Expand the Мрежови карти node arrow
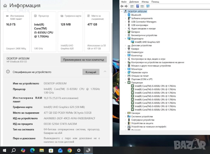Viewport: 210px width, 154px height. pos(125,72)
